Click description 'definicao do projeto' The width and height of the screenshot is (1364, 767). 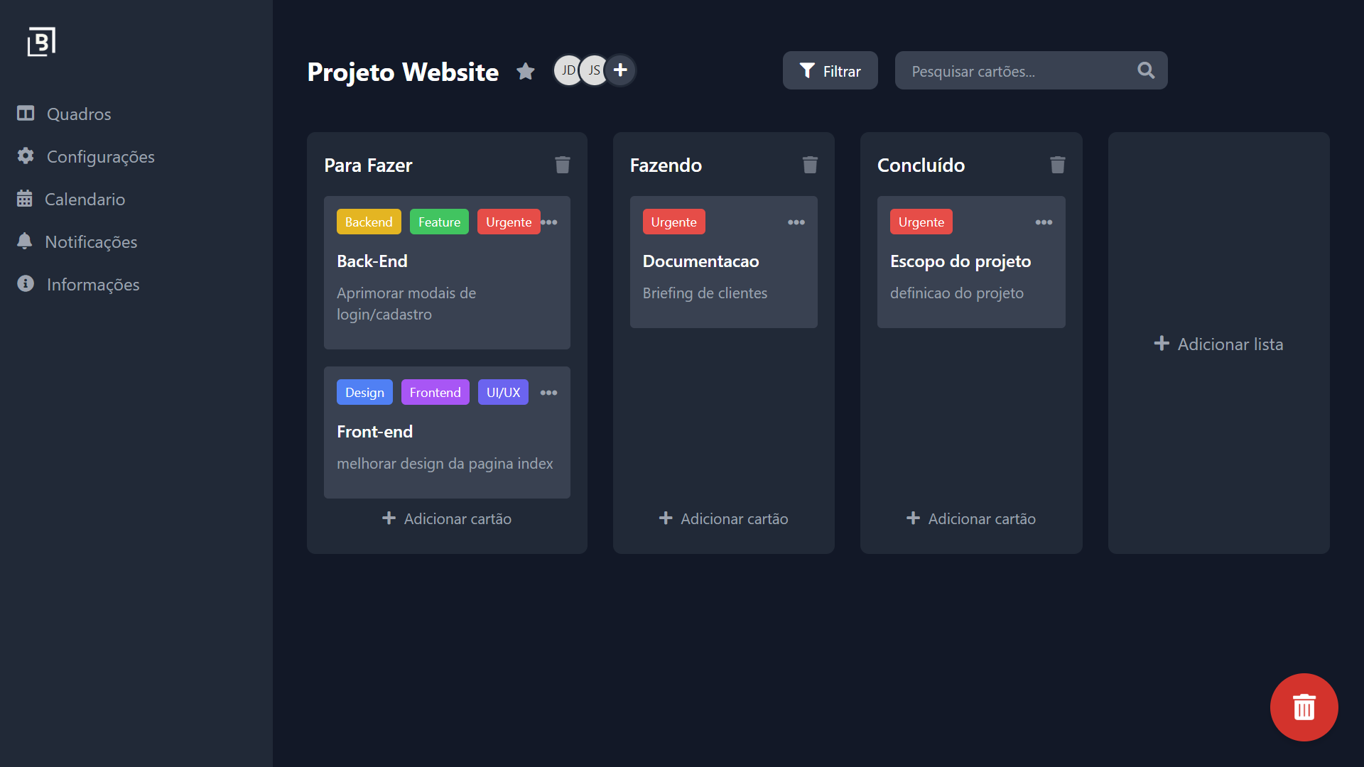coord(957,293)
